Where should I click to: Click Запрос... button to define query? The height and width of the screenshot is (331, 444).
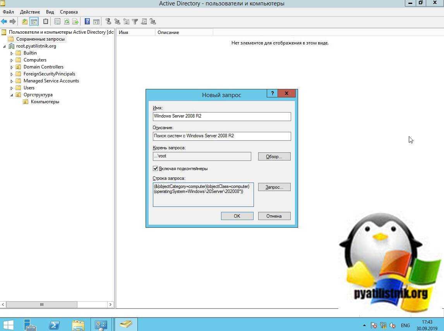point(274,187)
